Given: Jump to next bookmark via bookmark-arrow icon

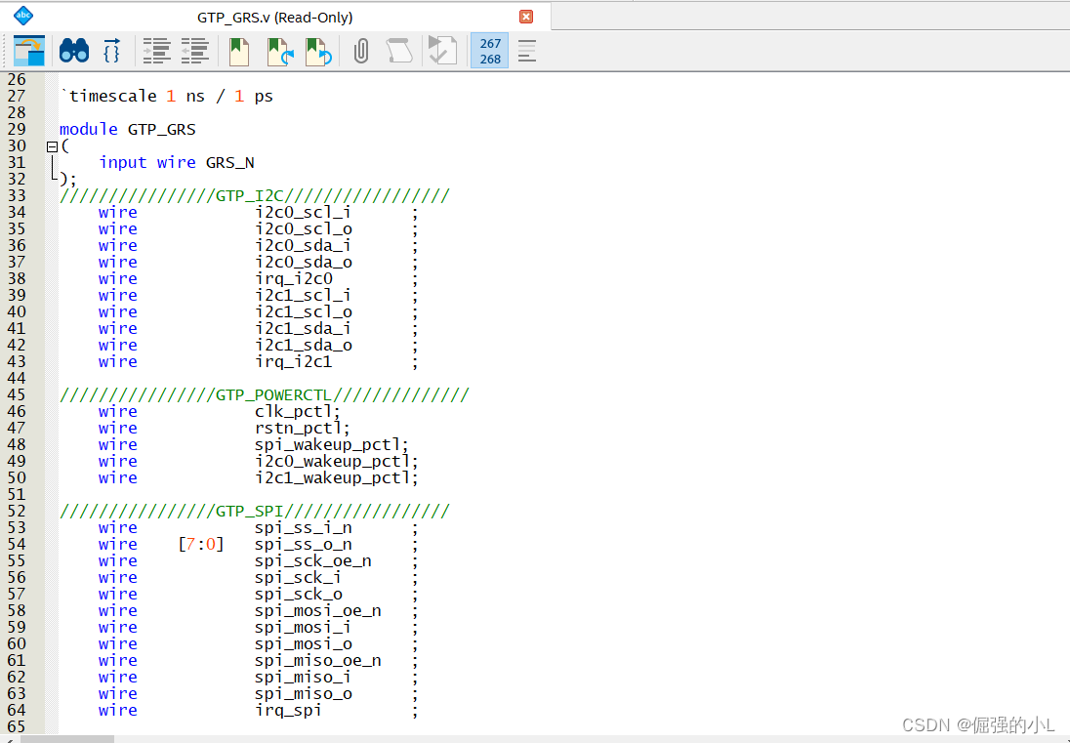Looking at the screenshot, I should [278, 51].
